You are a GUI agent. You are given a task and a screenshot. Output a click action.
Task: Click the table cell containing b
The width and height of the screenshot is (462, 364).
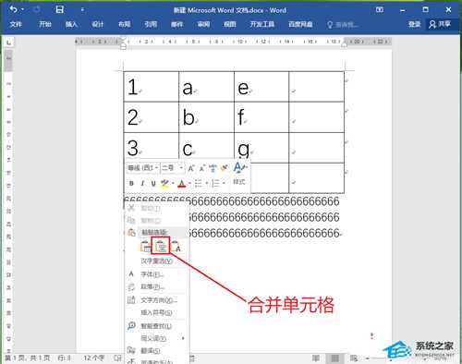coord(206,117)
